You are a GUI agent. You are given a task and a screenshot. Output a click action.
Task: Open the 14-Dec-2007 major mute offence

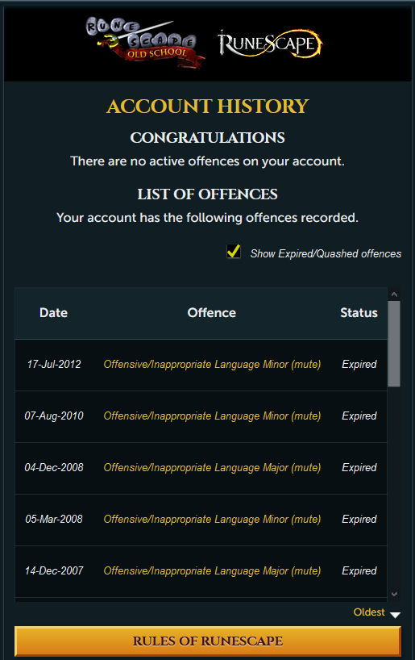tap(212, 570)
